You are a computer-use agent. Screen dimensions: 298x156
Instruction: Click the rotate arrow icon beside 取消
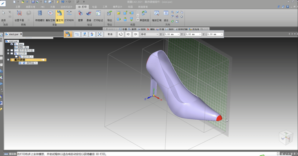[121, 34]
